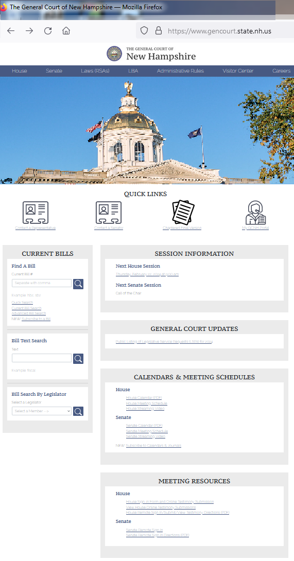The height and width of the screenshot is (561, 294).
Task: Open the My GCNH Portal headset icon
Action: point(255,213)
